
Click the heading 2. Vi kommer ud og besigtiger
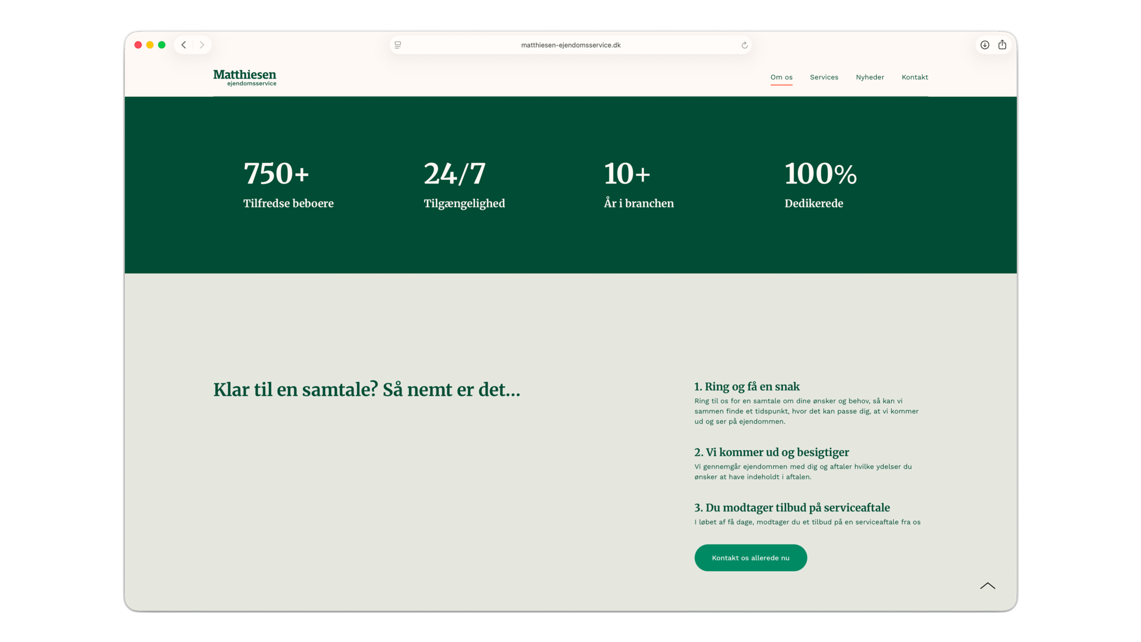point(771,452)
